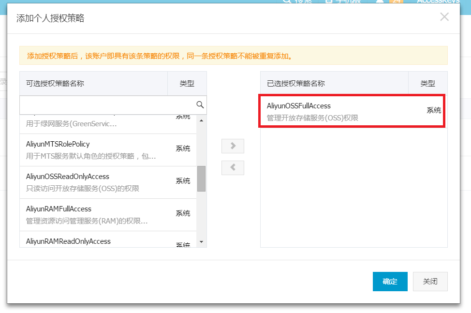
Task: Click the orange notice about 授权策略
Action: 234,56
